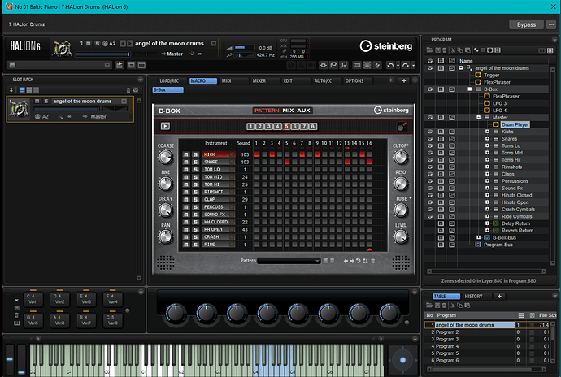Expand the Reverb Return node
The width and height of the screenshot is (561, 377).
pos(487,231)
